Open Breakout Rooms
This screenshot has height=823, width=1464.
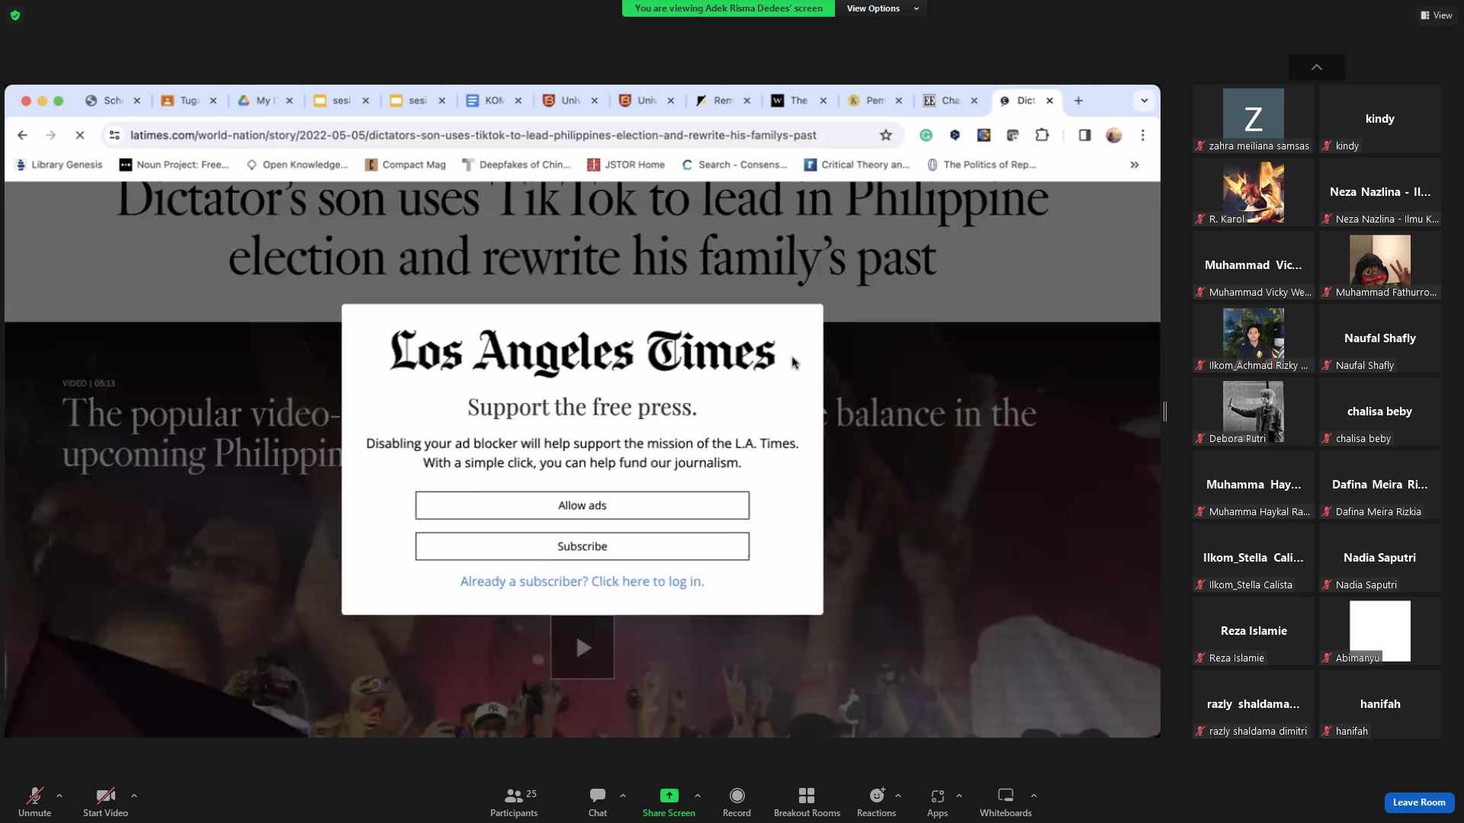coord(807,802)
